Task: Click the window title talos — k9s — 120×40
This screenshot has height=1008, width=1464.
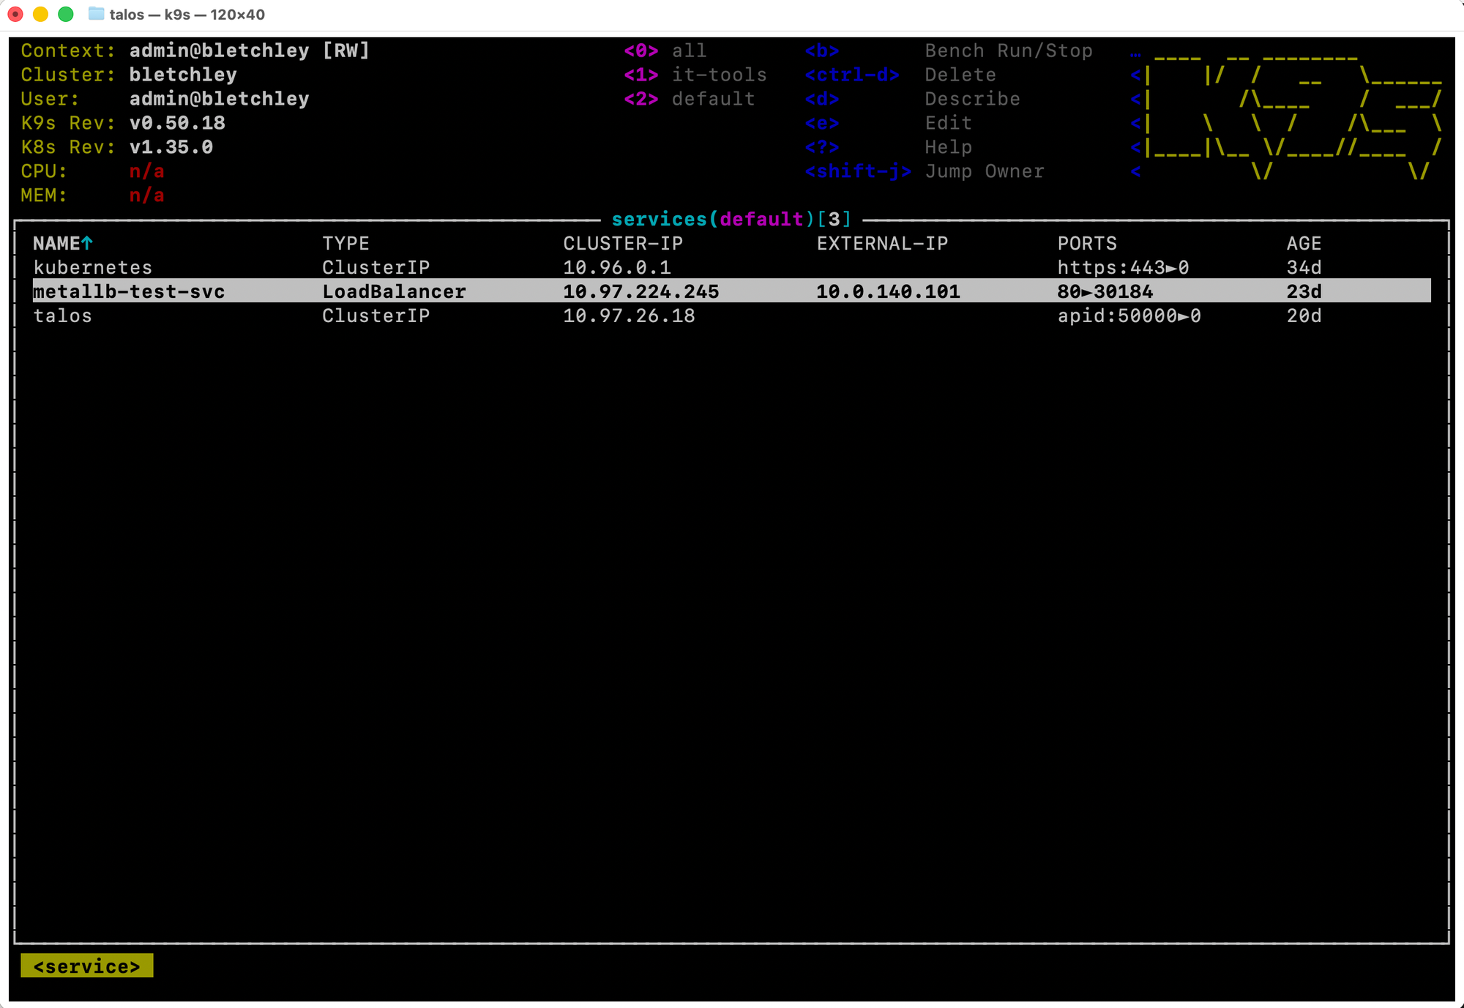Action: click(187, 14)
